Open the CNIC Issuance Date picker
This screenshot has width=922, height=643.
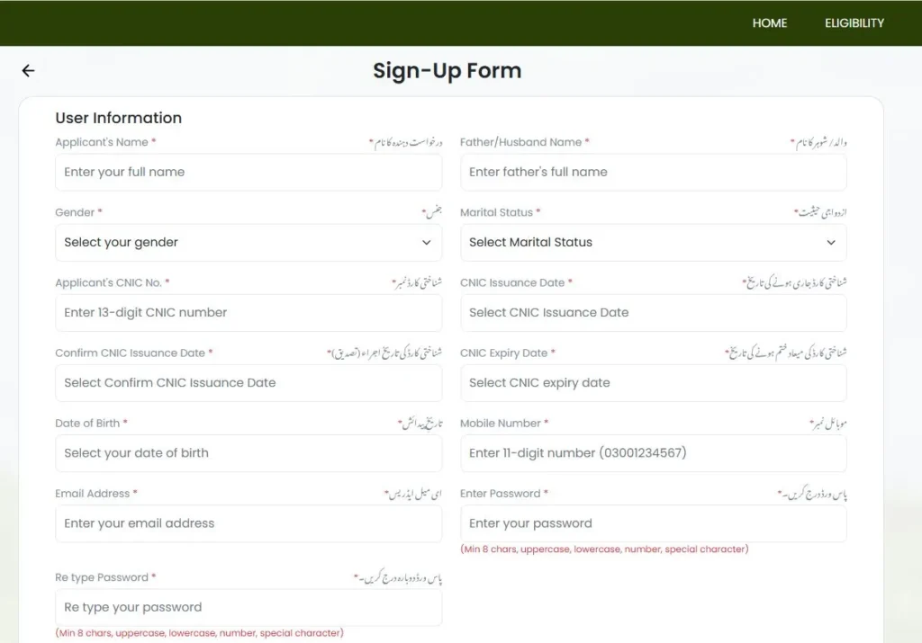[x=653, y=313]
